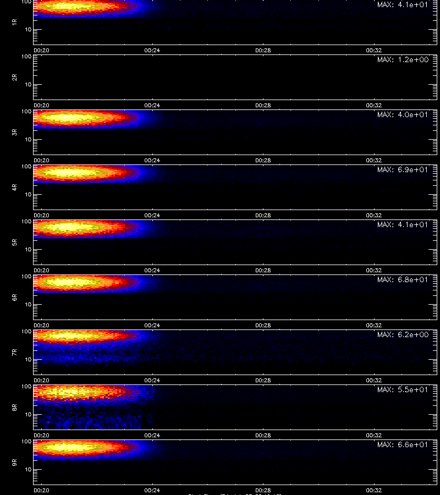The height and width of the screenshot is (495, 440).
Task: Click the 00:24 time label below panel 1R
Action: (152, 50)
